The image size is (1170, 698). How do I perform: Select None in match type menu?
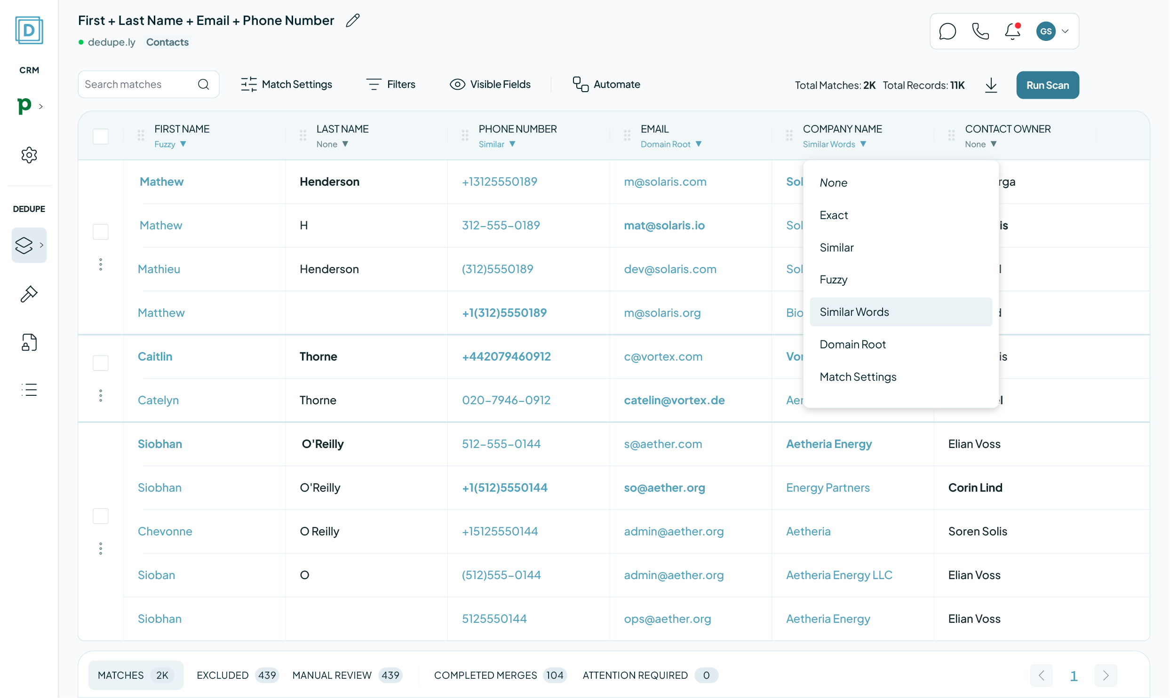pyautogui.click(x=901, y=182)
